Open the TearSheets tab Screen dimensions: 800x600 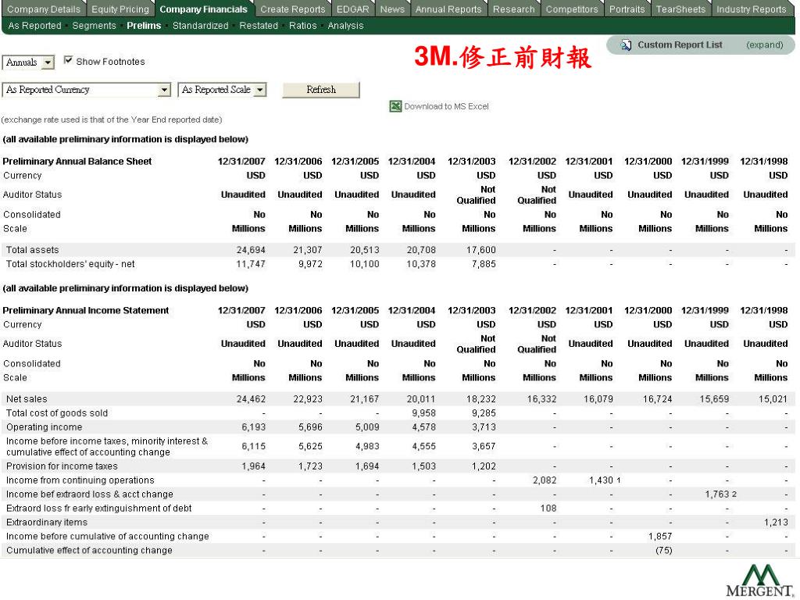(x=680, y=9)
